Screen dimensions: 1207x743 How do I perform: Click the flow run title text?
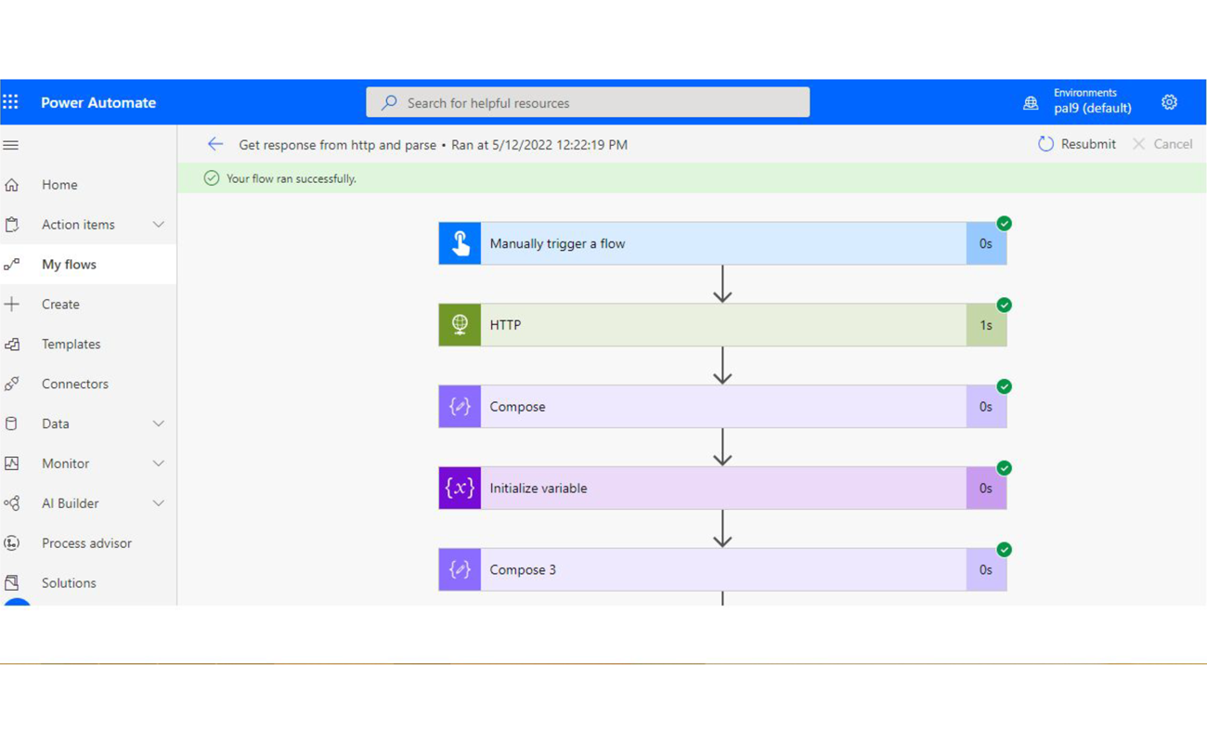[433, 145]
